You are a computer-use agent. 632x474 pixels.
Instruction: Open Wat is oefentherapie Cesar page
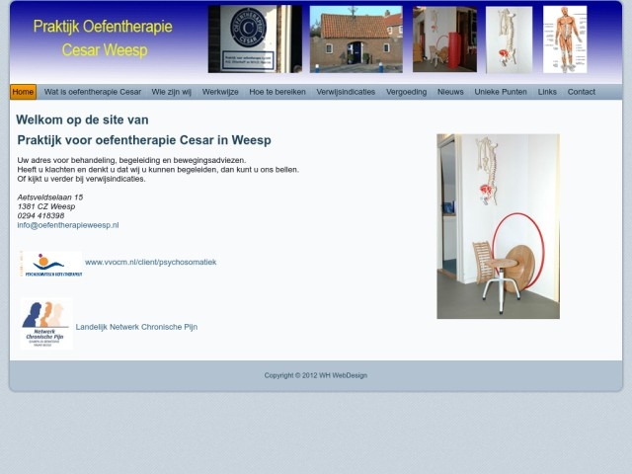pyautogui.click(x=93, y=92)
